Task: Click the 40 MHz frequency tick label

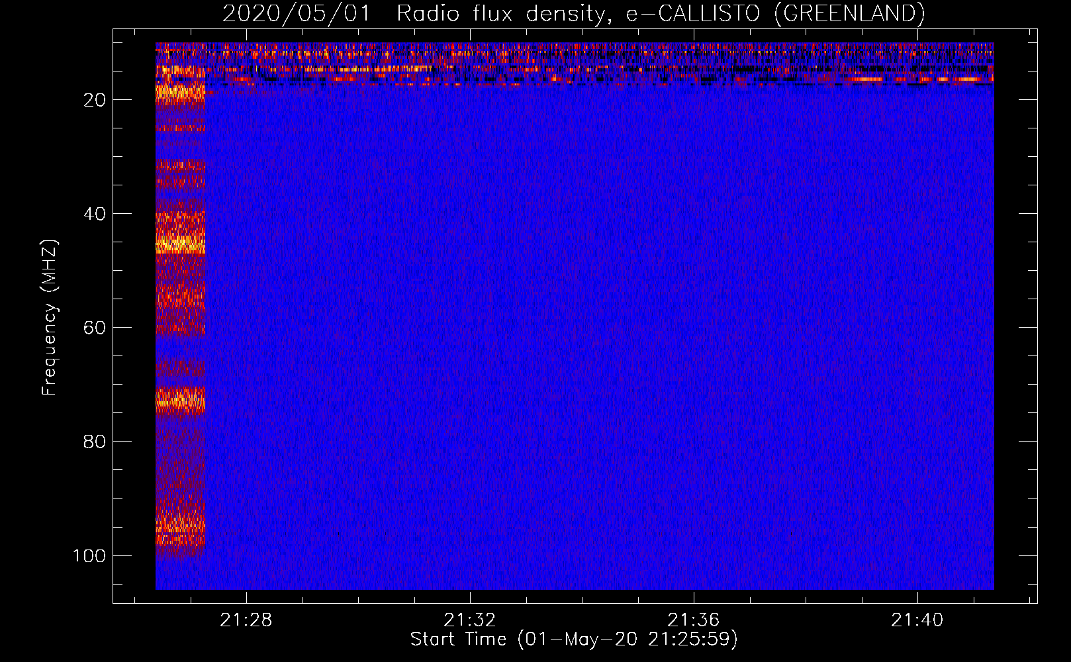Action: [x=95, y=214]
